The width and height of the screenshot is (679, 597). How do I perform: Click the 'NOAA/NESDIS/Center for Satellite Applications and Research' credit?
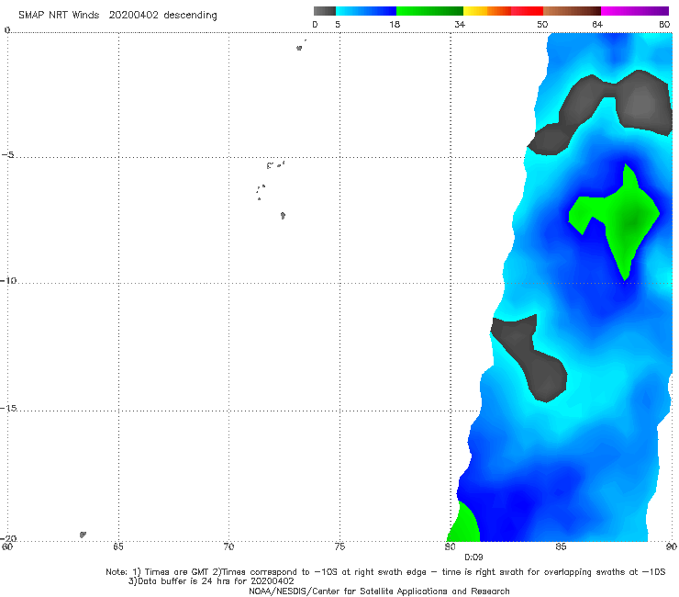click(x=379, y=591)
